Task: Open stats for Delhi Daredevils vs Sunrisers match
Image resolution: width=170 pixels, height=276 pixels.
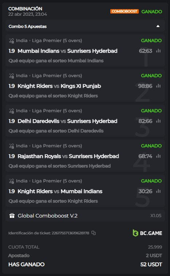Action: [x=158, y=121]
